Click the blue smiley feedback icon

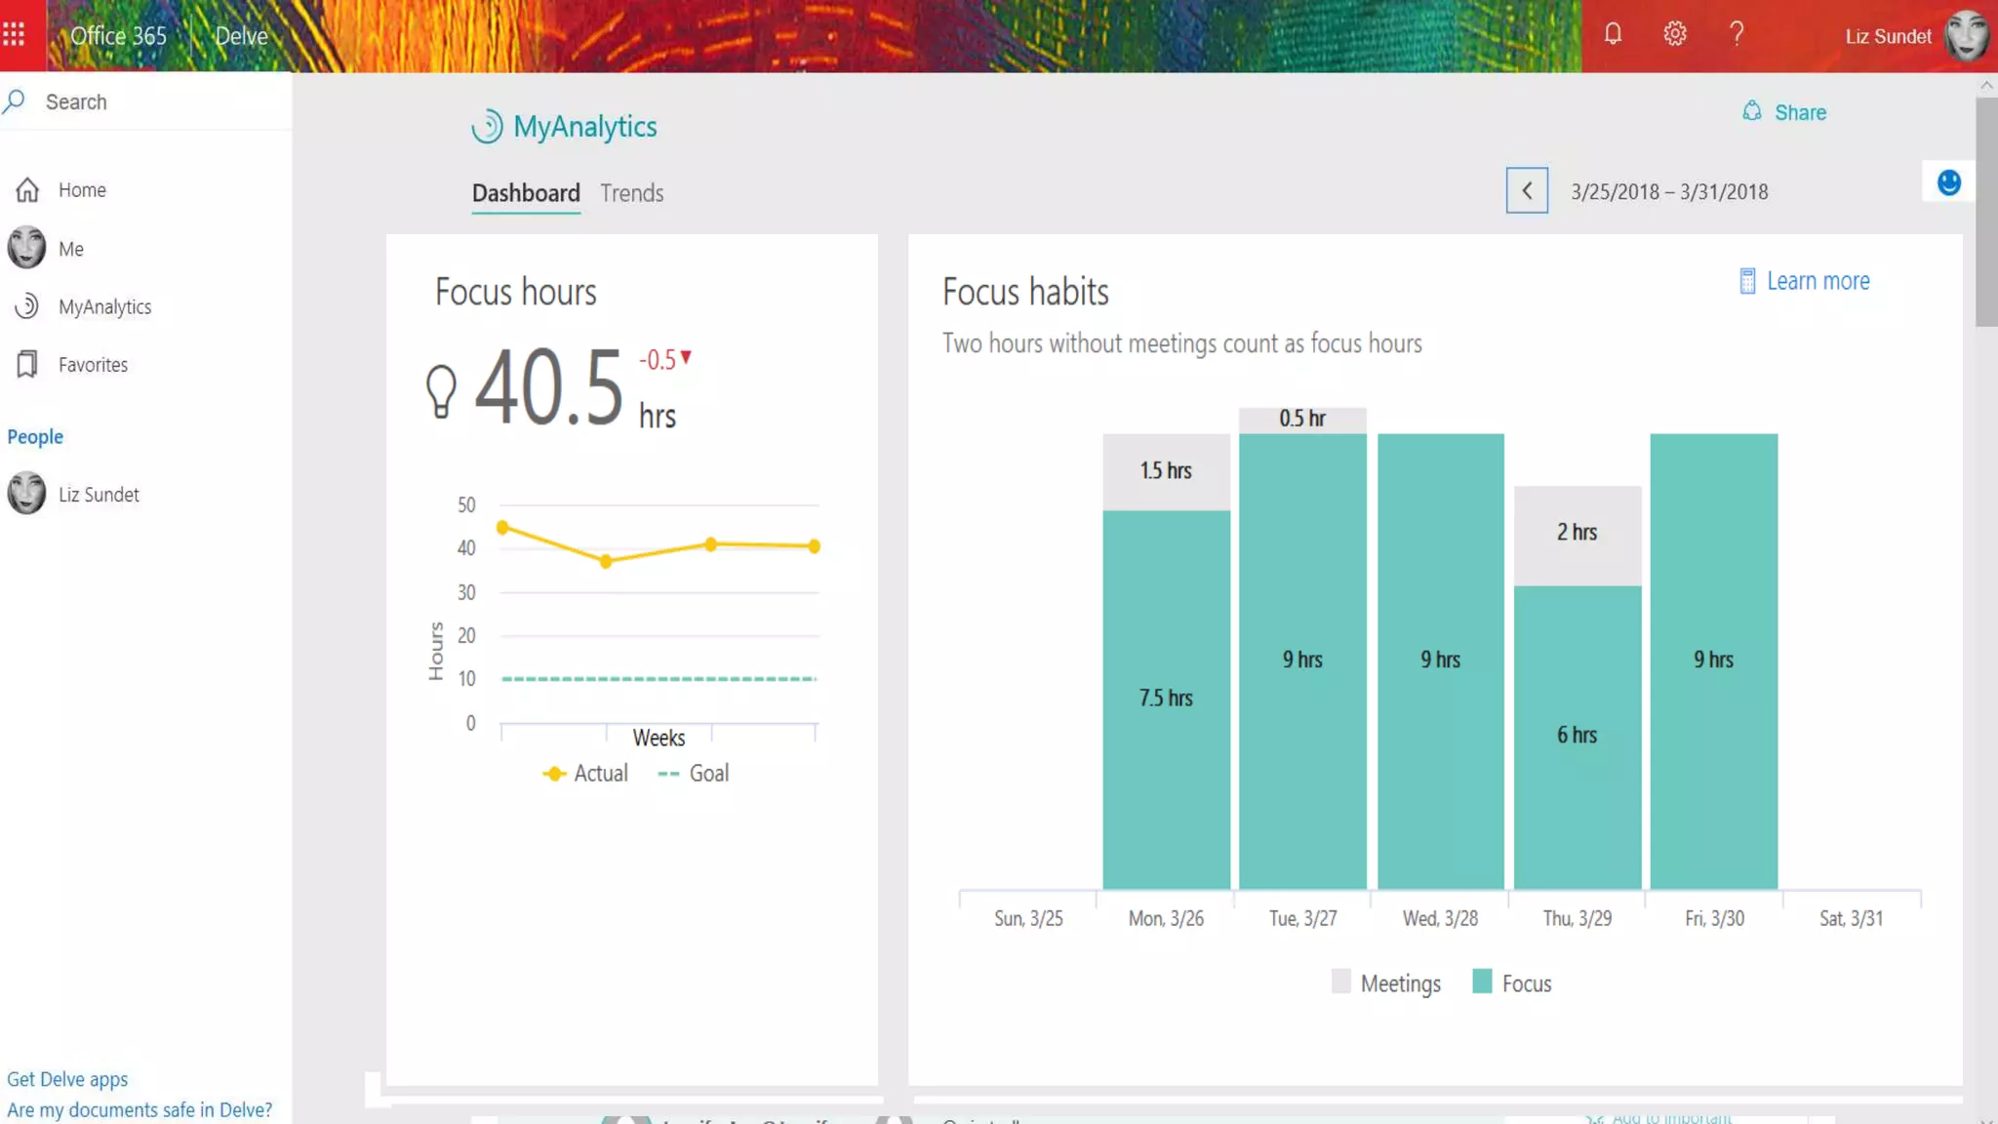coord(1948,183)
